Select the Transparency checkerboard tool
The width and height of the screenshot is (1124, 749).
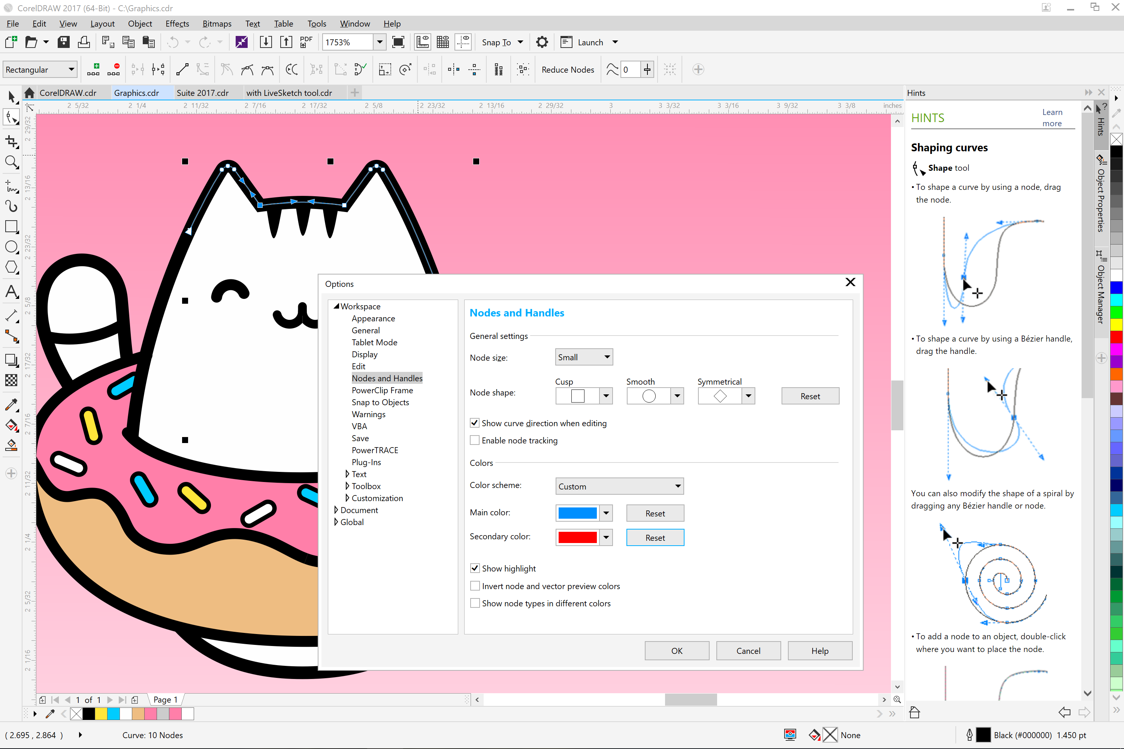click(x=12, y=380)
